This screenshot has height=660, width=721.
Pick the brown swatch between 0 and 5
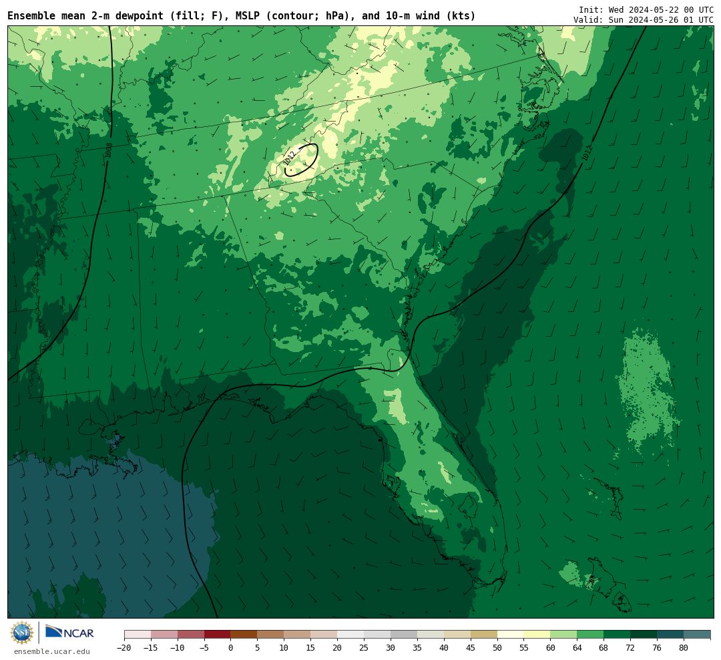pos(244,635)
